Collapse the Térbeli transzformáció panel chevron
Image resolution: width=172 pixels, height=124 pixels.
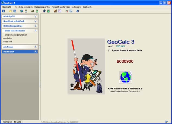(x=36, y=31)
